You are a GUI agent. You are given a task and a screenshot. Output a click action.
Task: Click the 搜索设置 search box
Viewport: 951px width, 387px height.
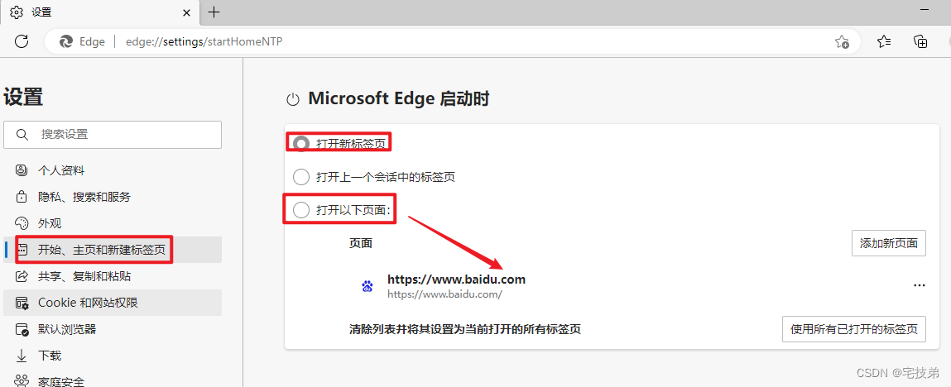[113, 135]
